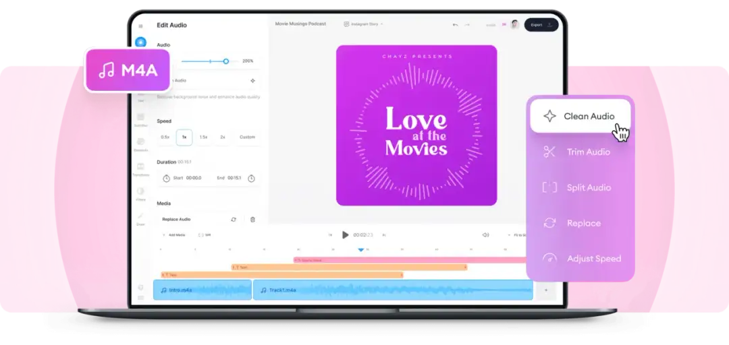Screen dimensions: 729x345
Task: Select the Intro.m4a audio clip
Action: pos(202,290)
